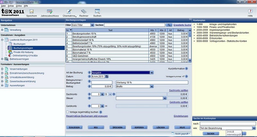The height and width of the screenshot is (137, 257).
Task: Click the Suchen text field
Action: click(x=134, y=25)
